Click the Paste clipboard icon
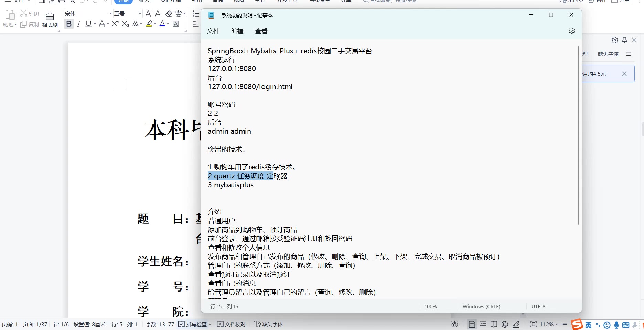Screen dimensions: 644x330 [x=10, y=15]
